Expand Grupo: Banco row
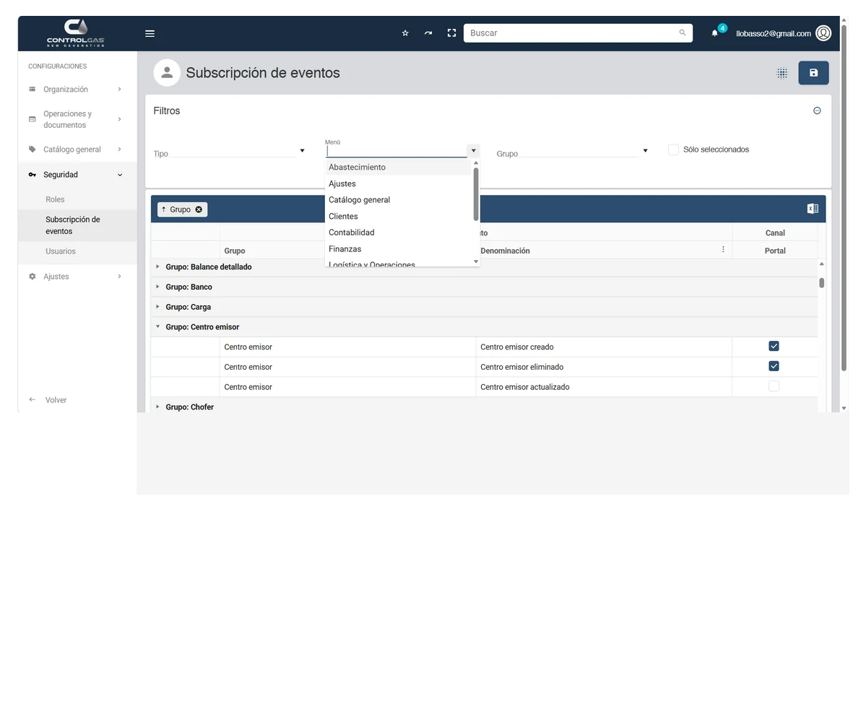The width and height of the screenshot is (866, 707). tap(157, 287)
